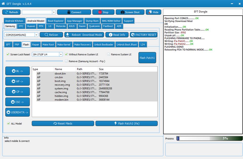The image size is (243, 159).
Task: Expand the COM29|SAMSUNG port dropdown
Action: 36,35
